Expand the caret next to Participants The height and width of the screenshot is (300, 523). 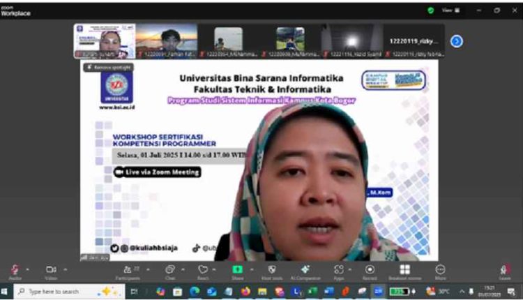148,269
